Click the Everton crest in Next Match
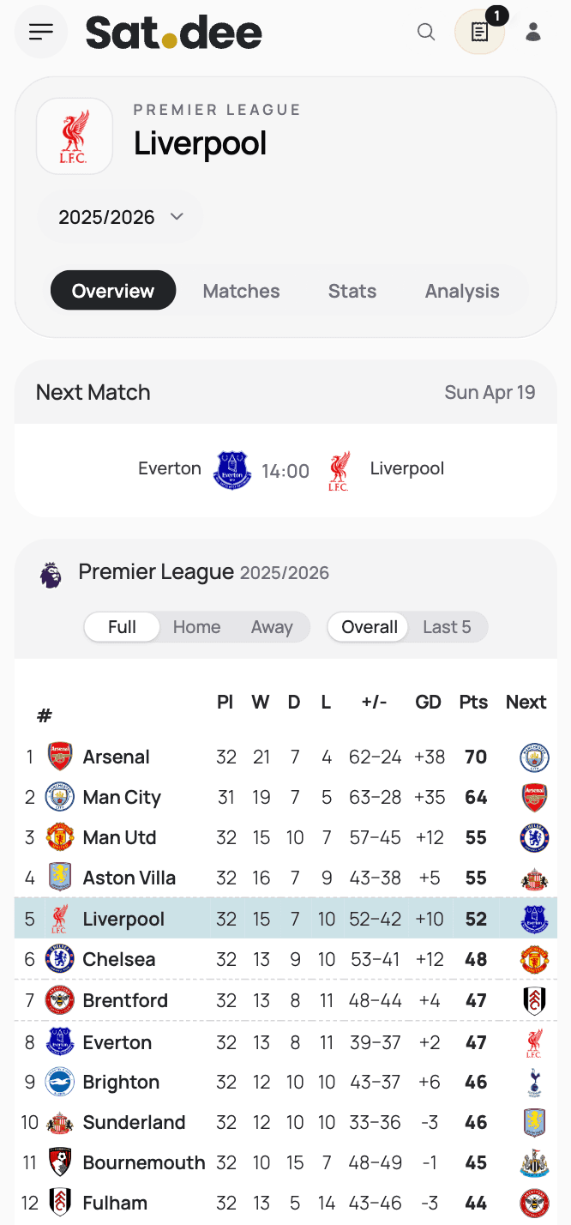 click(x=231, y=470)
